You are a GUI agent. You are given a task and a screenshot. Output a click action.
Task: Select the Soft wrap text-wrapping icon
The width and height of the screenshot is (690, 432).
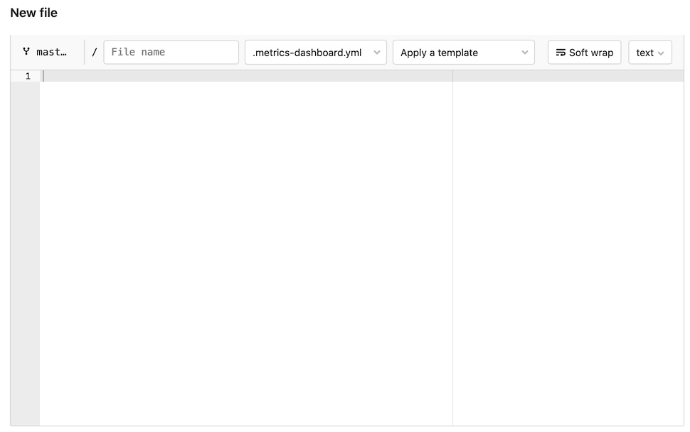(x=561, y=52)
